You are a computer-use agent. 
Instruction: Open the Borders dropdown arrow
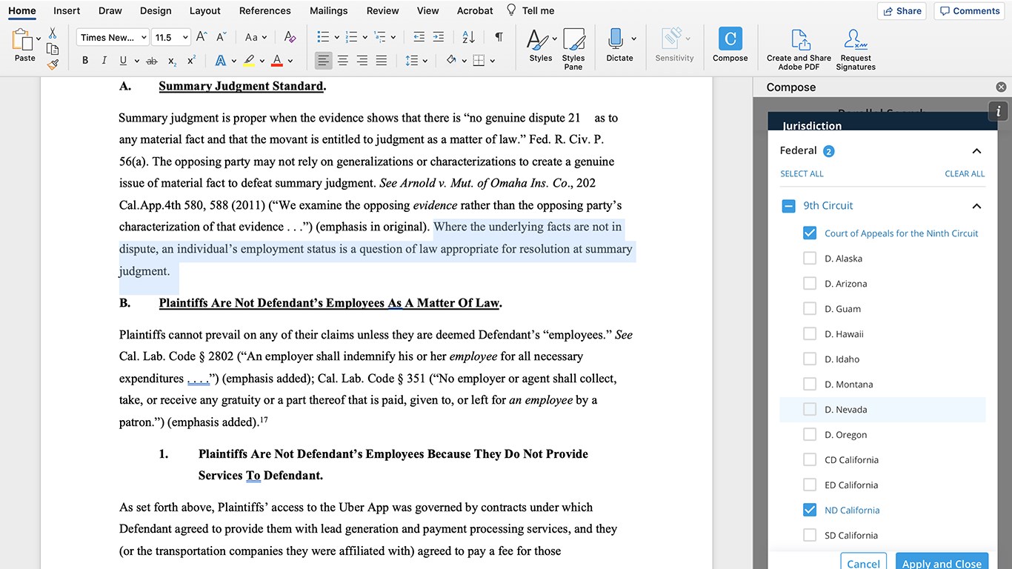(493, 61)
